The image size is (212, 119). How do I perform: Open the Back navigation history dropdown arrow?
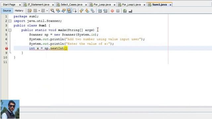[39, 11]
